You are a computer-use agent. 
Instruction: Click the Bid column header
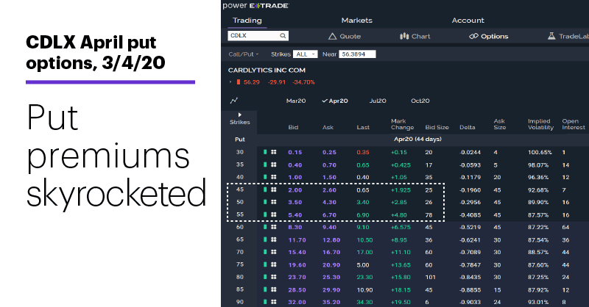click(x=293, y=128)
